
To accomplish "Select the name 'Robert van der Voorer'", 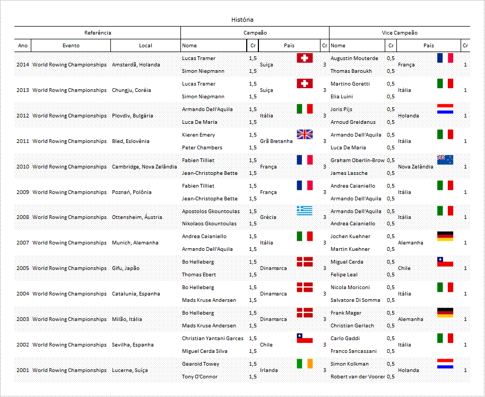I will (358, 377).
